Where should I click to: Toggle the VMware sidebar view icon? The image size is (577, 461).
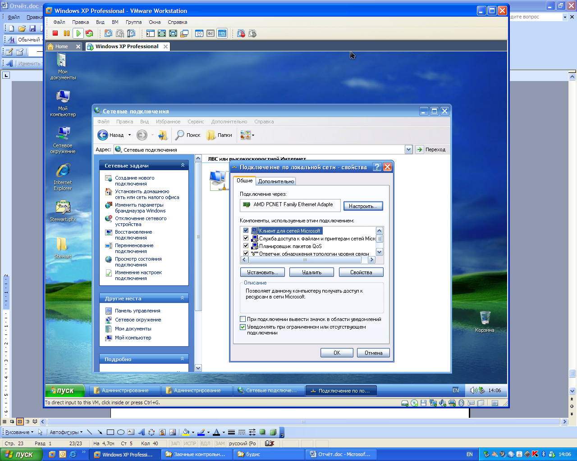151,33
